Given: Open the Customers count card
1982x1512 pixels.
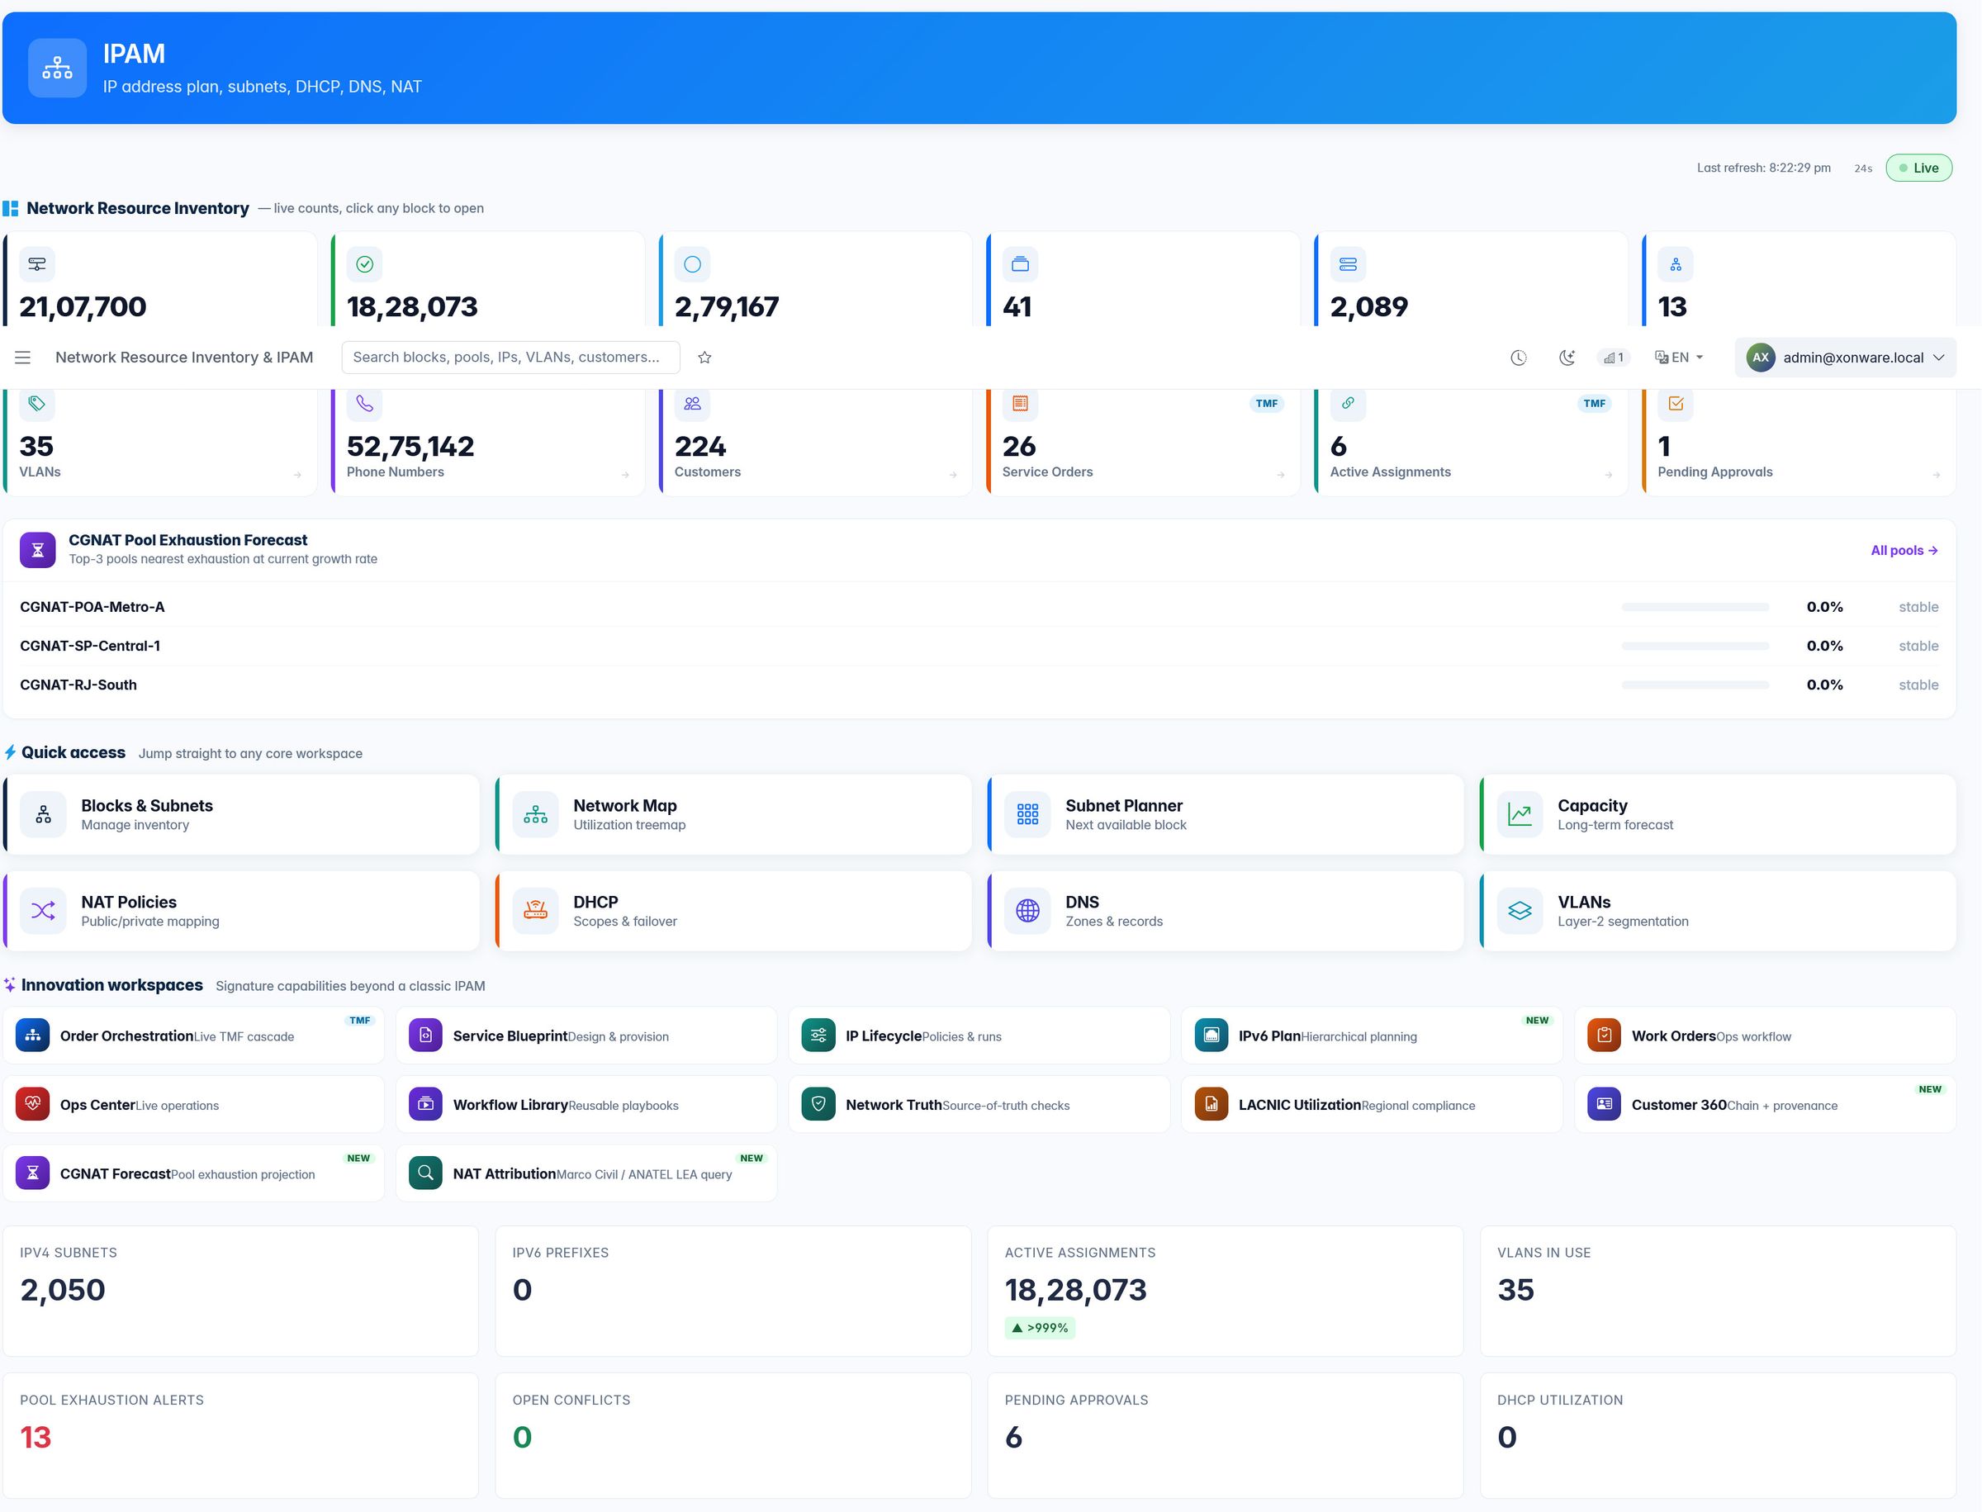Looking at the screenshot, I should click(x=815, y=443).
